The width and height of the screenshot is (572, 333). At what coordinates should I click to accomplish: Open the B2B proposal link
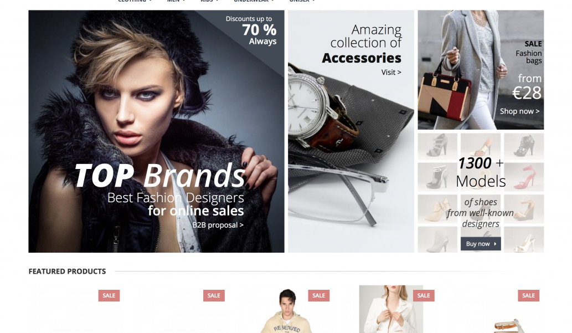(x=218, y=225)
